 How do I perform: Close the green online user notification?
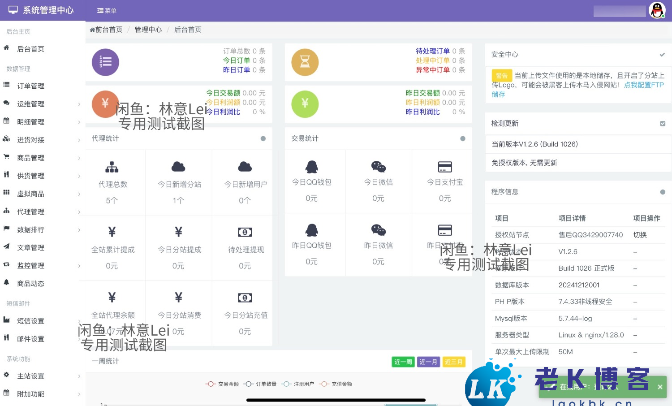click(660, 387)
